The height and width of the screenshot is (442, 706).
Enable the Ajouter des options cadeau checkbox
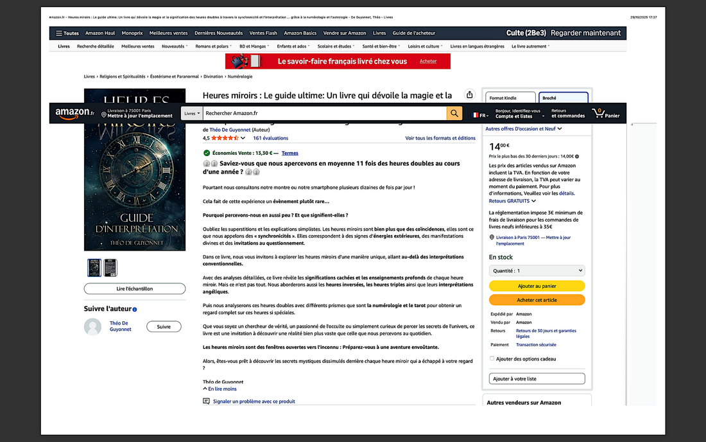point(492,358)
